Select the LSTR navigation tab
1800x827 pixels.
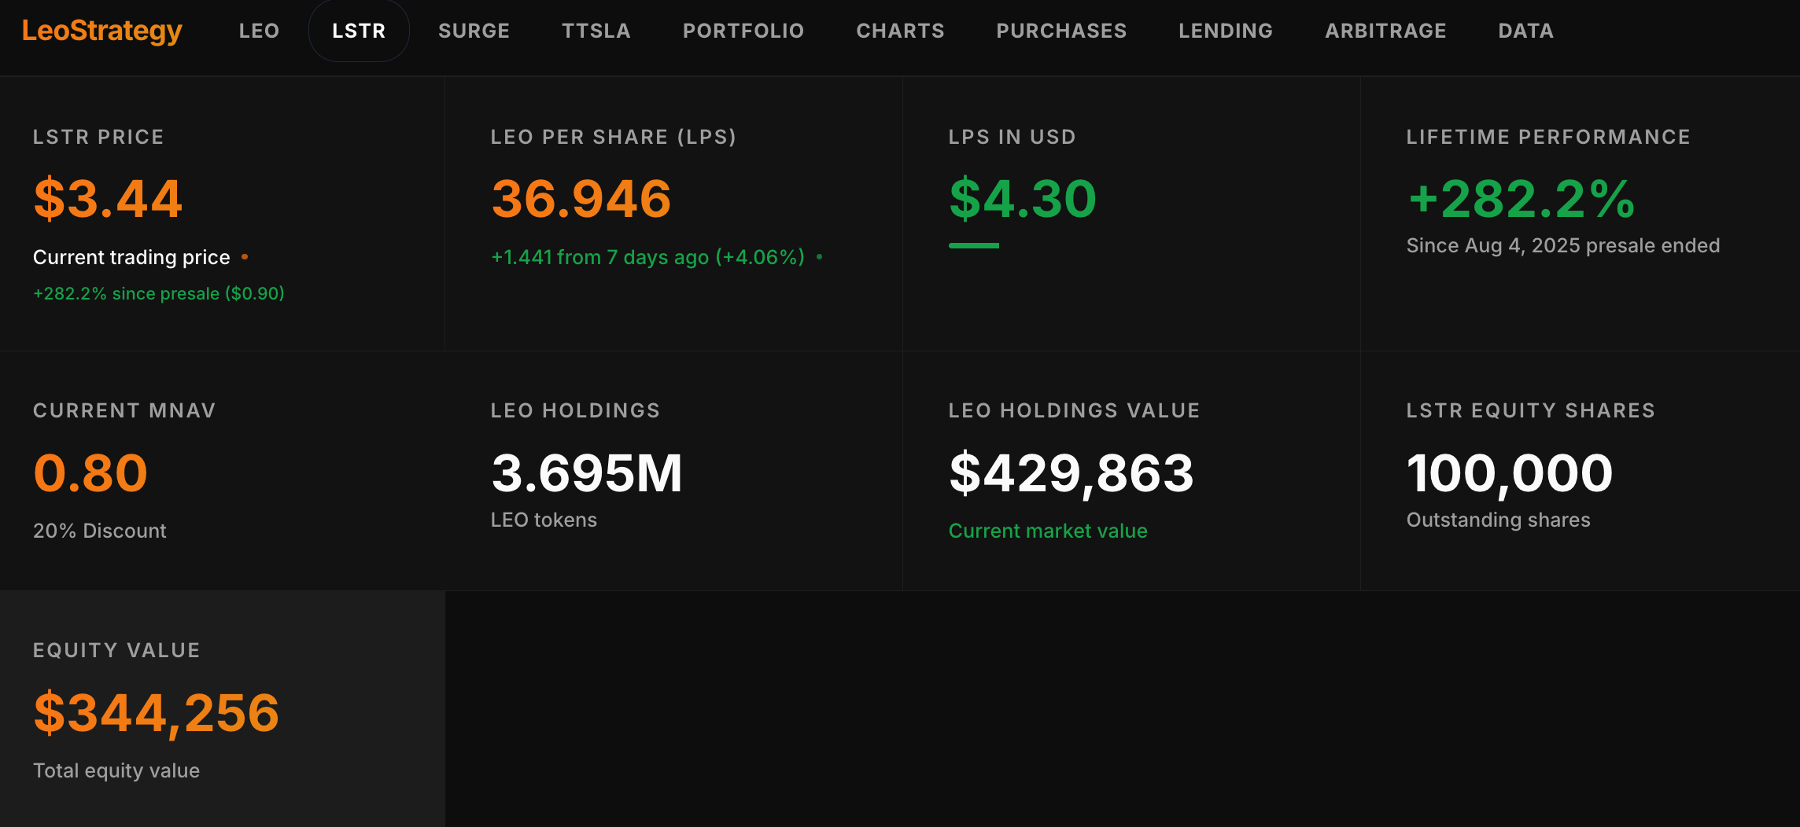pos(359,31)
